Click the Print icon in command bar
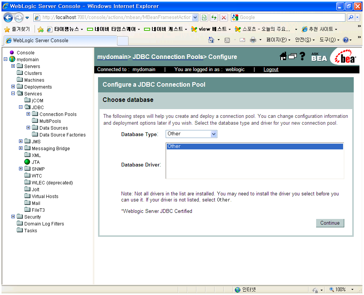The image size is (364, 295). pos(253,40)
